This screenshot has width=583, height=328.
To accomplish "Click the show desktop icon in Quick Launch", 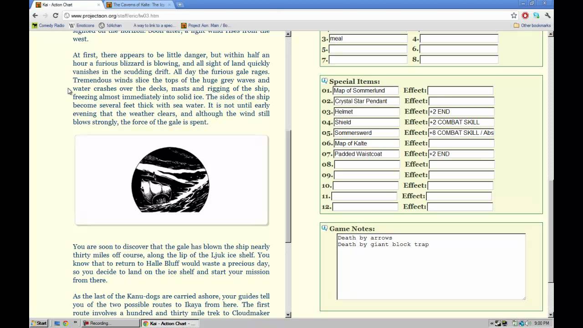I will tap(57, 323).
